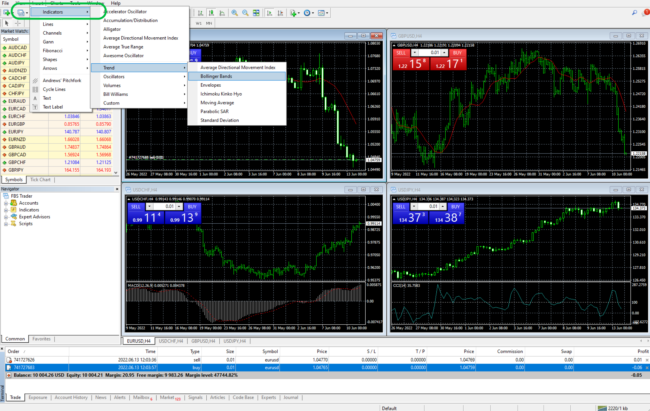Select the W1 timeframe button
Image resolution: width=650 pixels, height=411 pixels.
199,23
